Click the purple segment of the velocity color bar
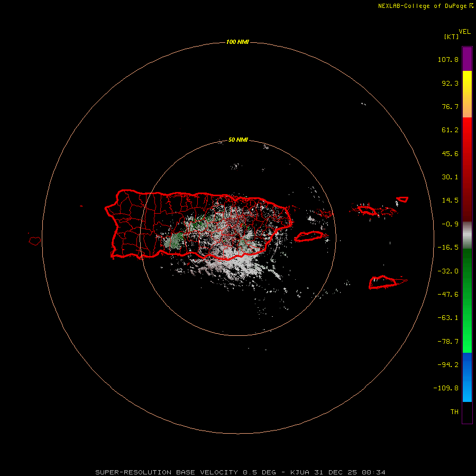The image size is (476, 476). pyautogui.click(x=467, y=59)
